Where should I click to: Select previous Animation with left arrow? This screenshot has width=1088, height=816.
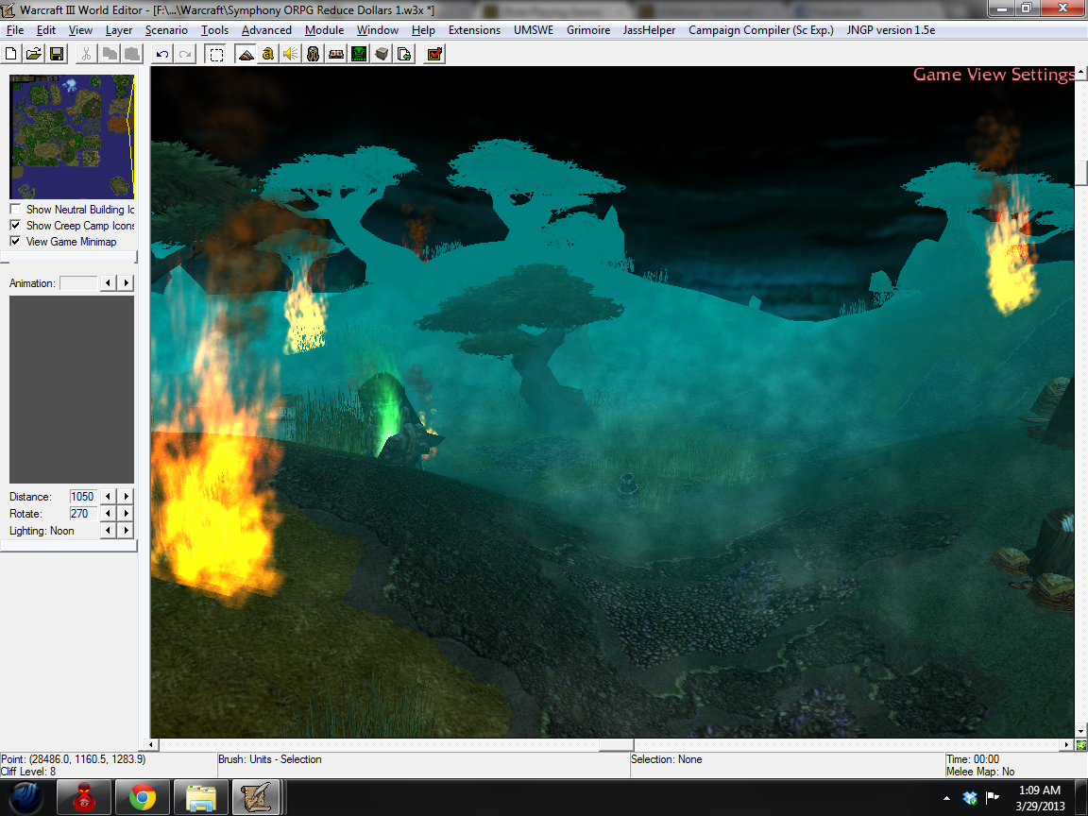tap(109, 283)
